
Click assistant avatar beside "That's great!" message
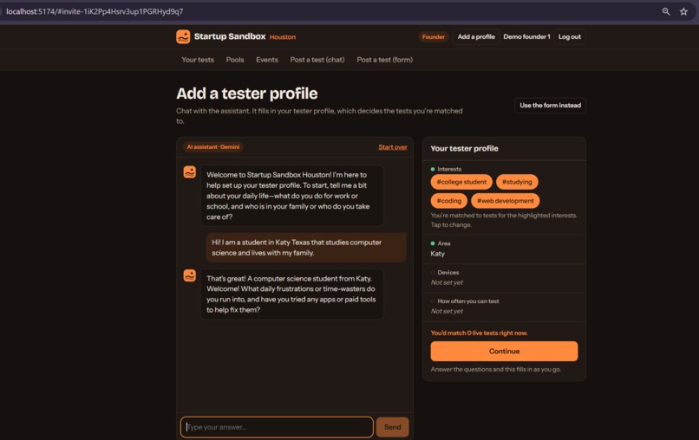point(189,275)
